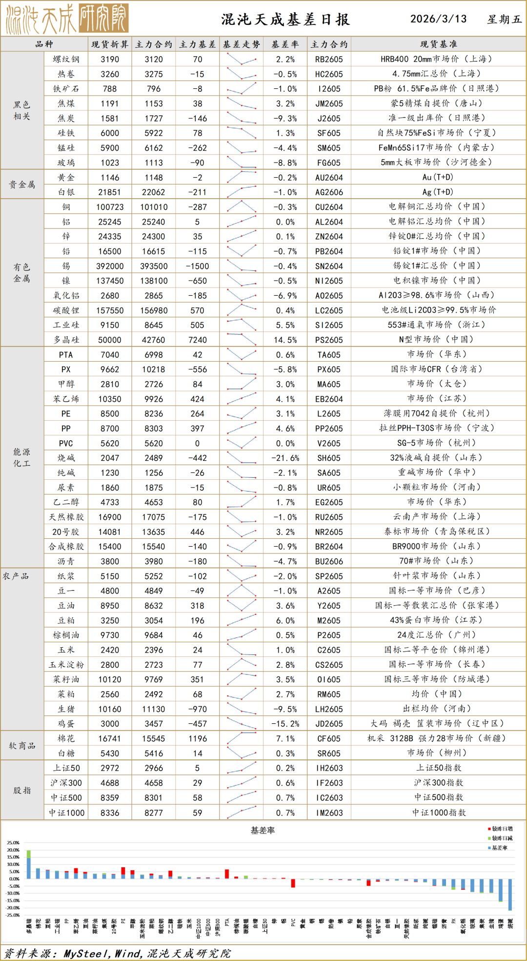Click the 豆粕 basis rate 6.0%
The image size is (527, 961).
point(285,620)
